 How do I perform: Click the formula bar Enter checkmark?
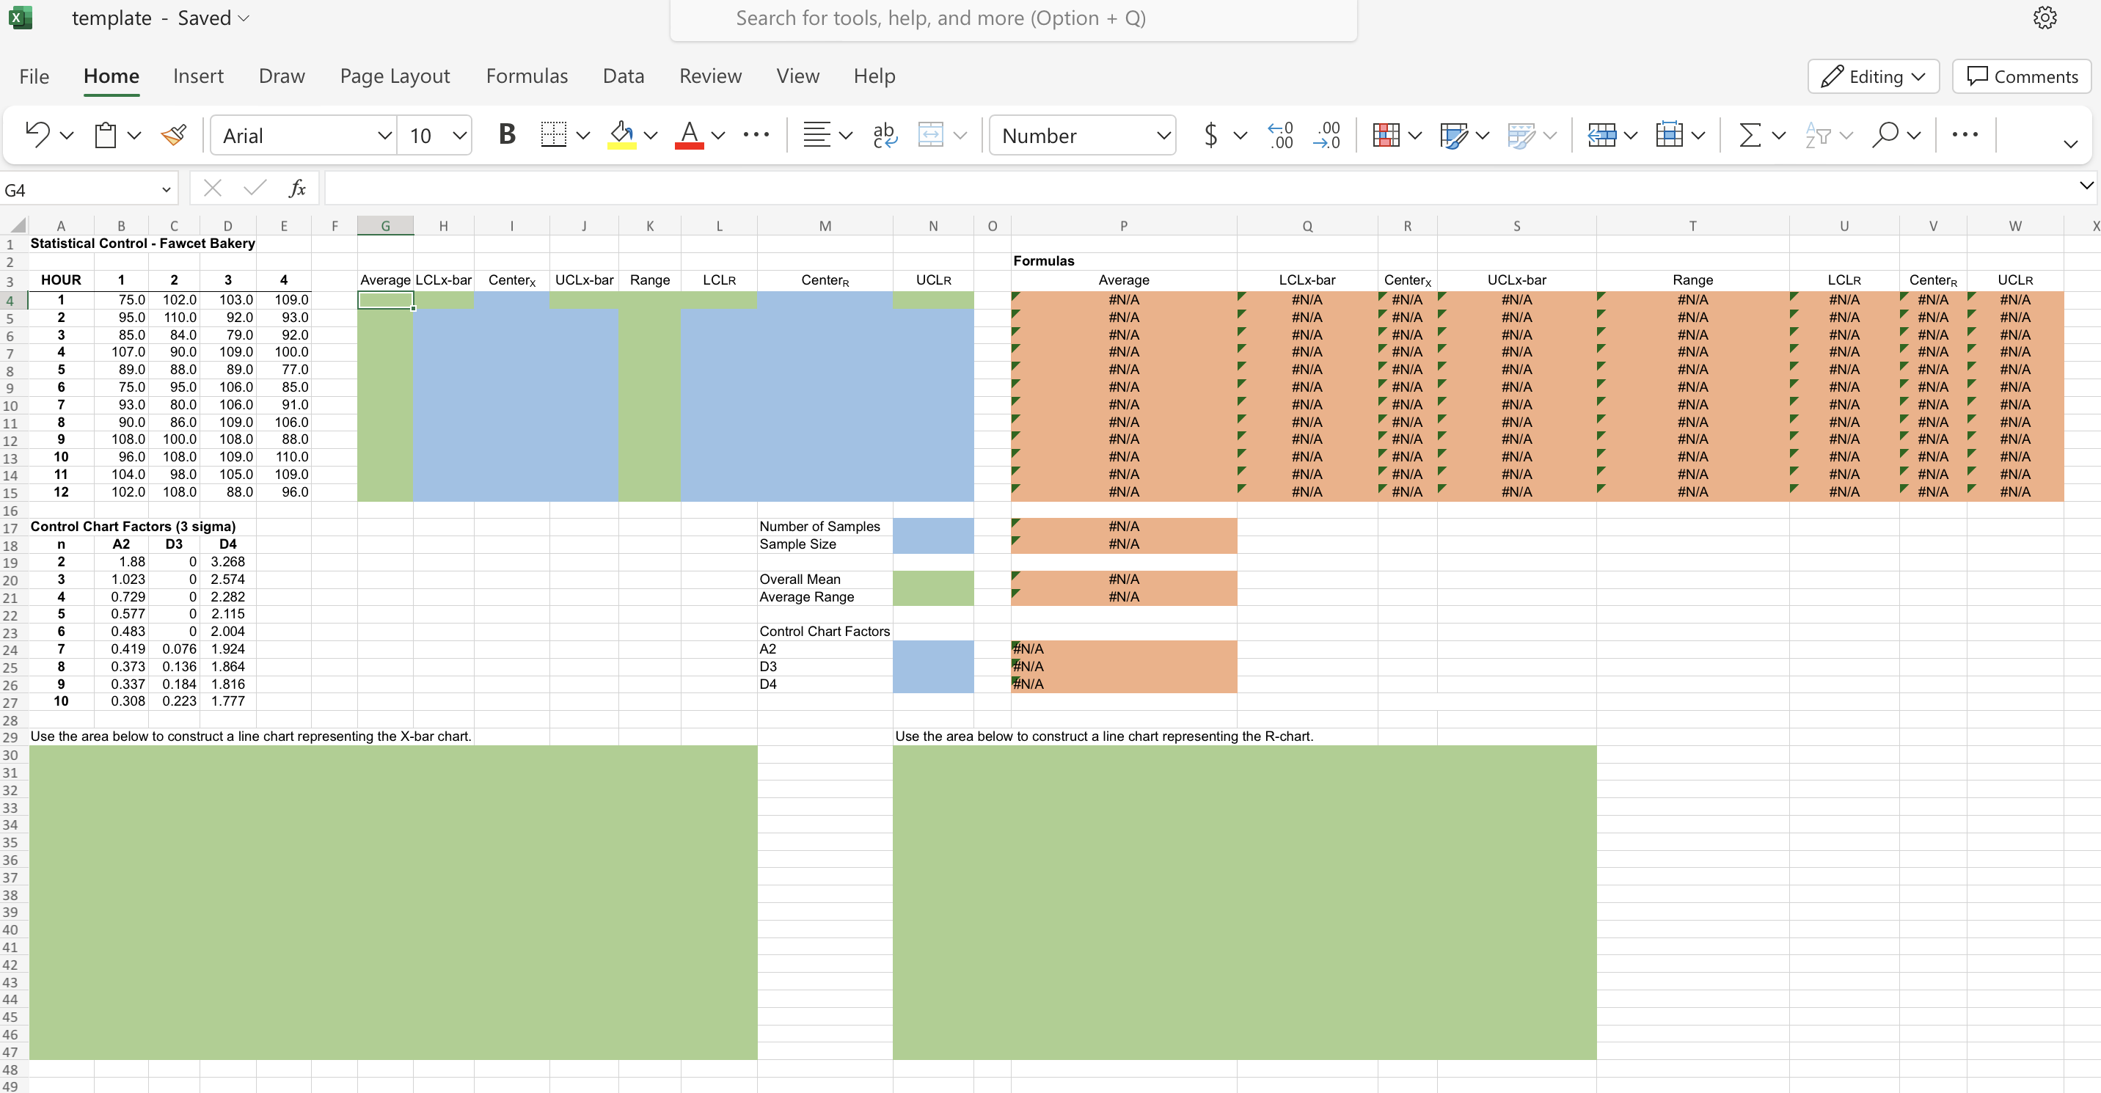(255, 189)
